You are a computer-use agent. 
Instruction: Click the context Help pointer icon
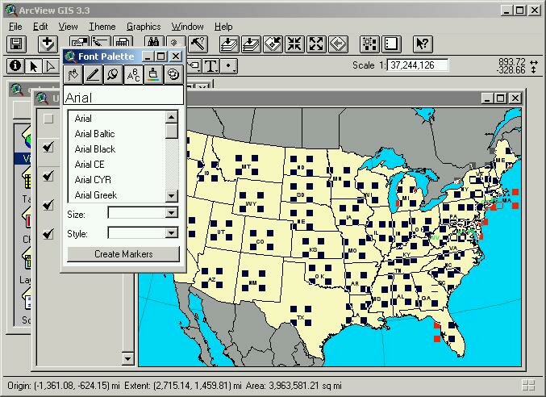point(423,44)
